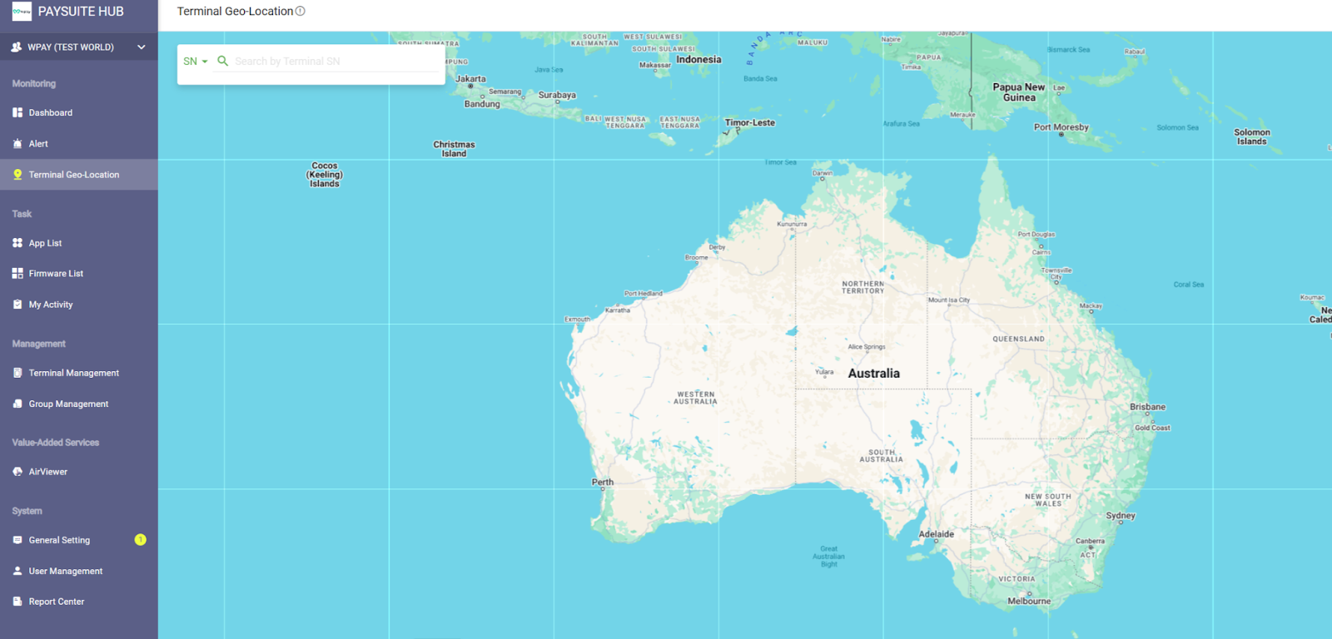The height and width of the screenshot is (639, 1332).
Task: Open Dashboard from the sidebar
Action: click(79, 112)
